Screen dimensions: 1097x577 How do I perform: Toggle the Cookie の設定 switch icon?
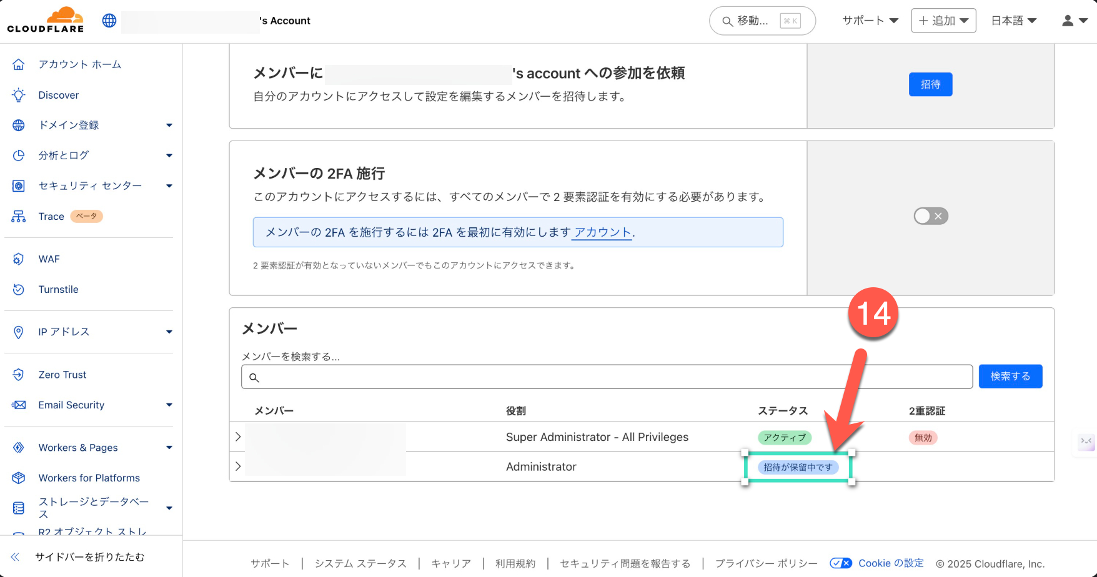coord(840,563)
